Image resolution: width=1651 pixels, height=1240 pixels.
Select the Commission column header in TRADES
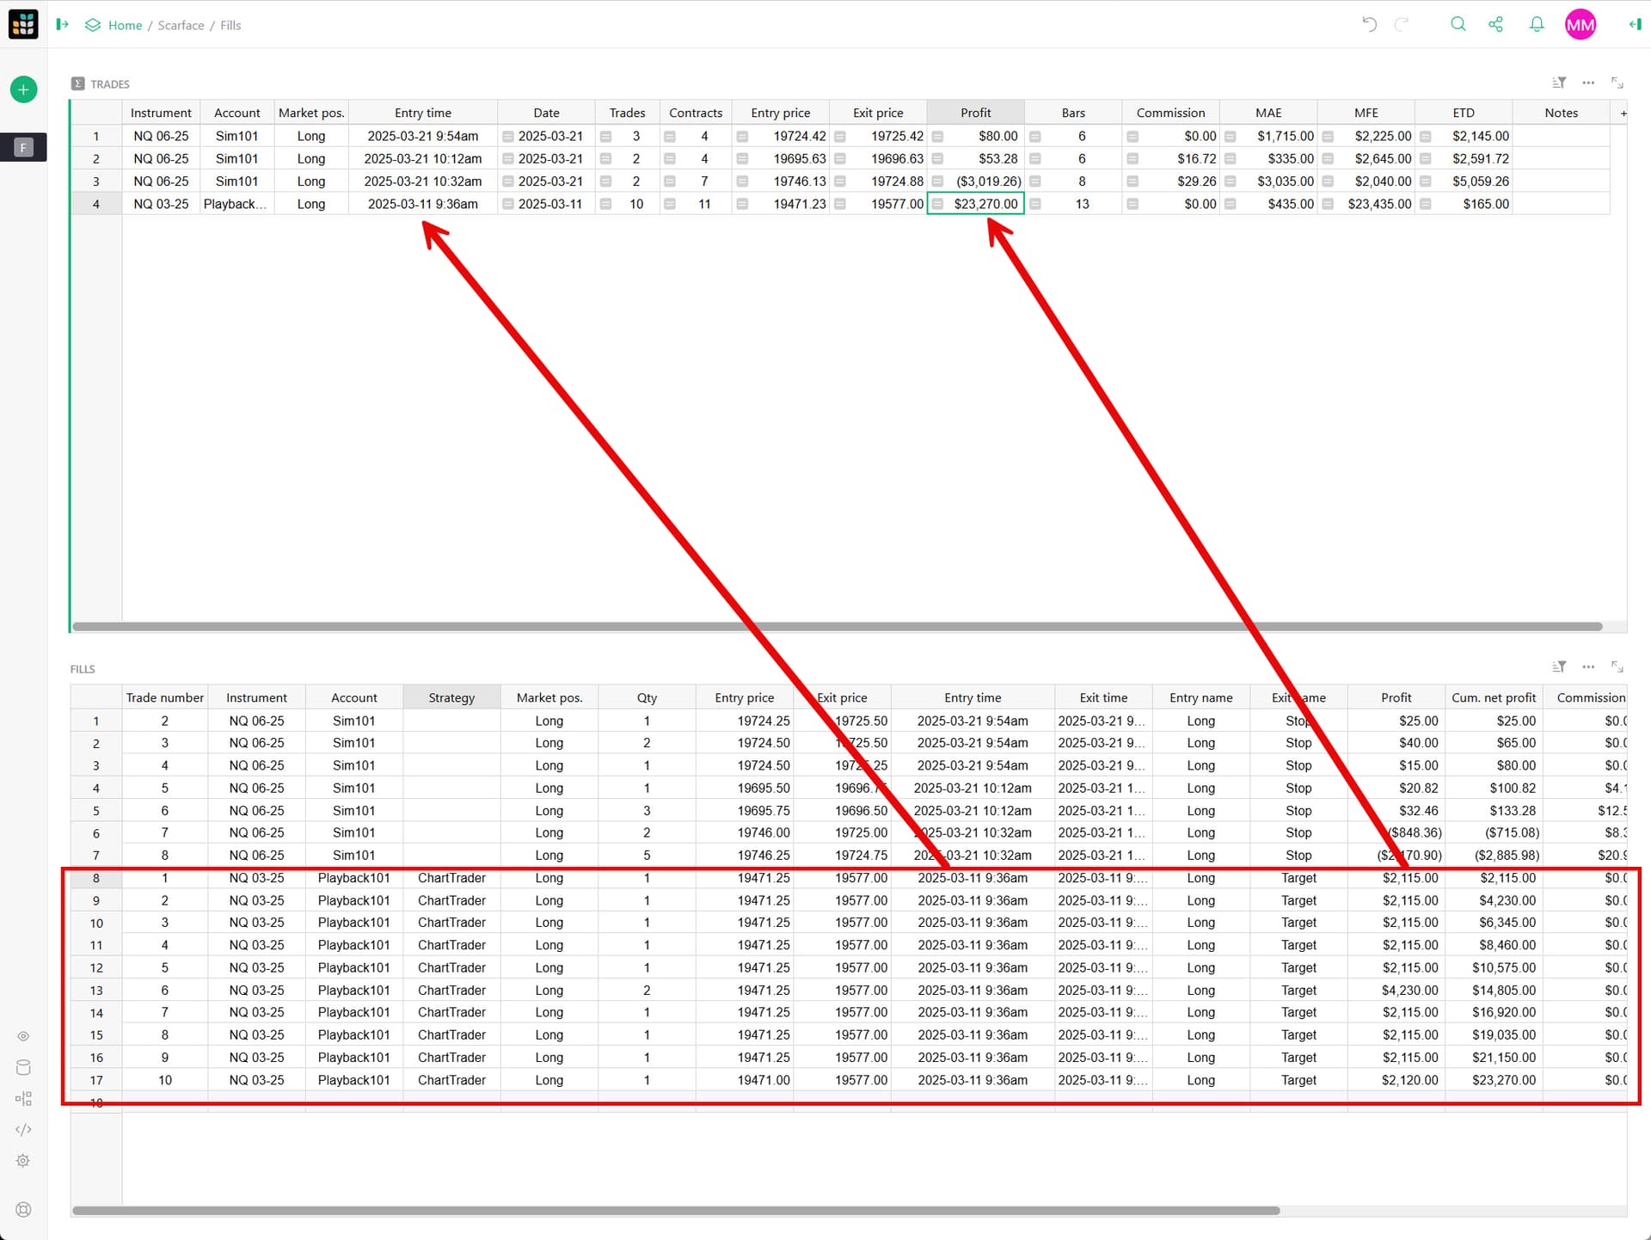[x=1170, y=113]
